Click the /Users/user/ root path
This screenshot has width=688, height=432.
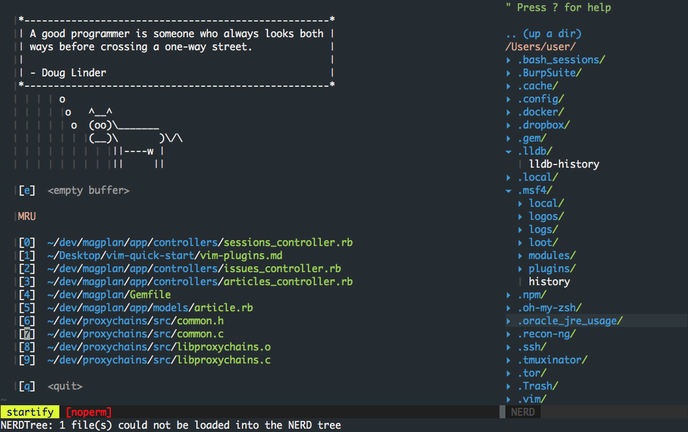(540, 46)
